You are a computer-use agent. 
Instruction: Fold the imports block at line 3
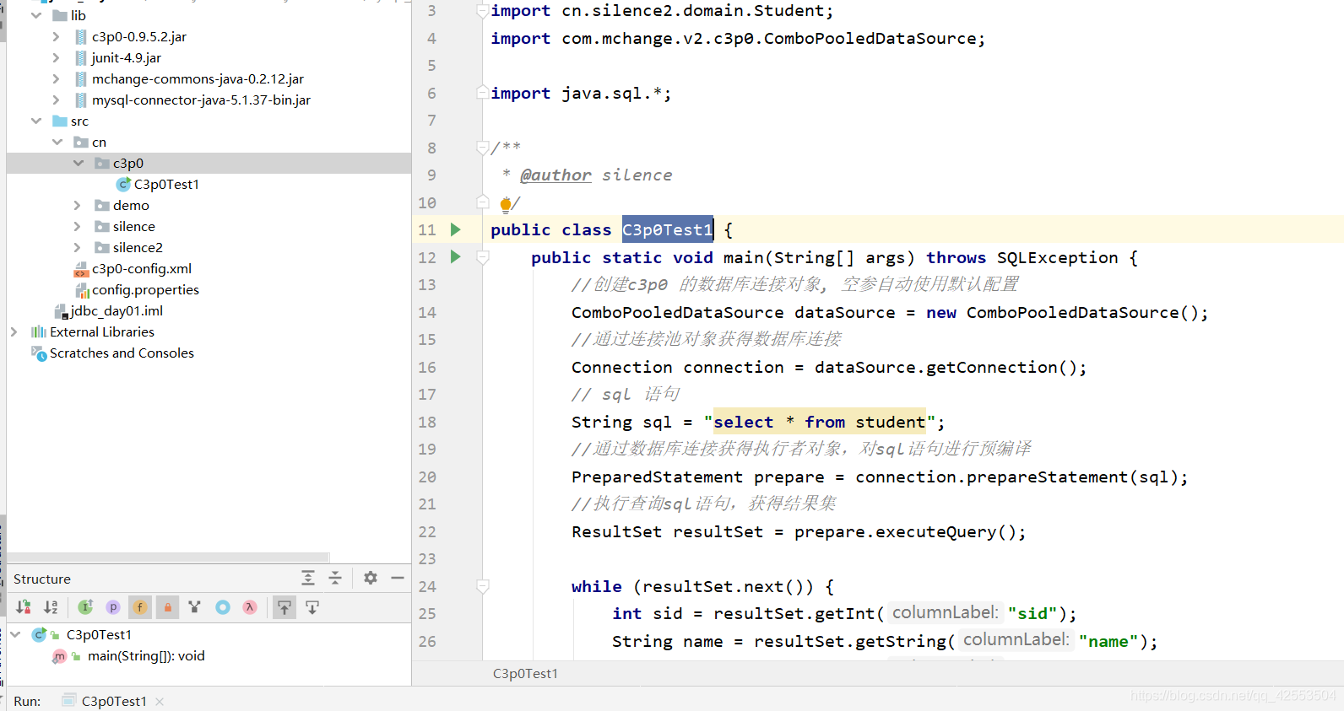click(x=483, y=11)
